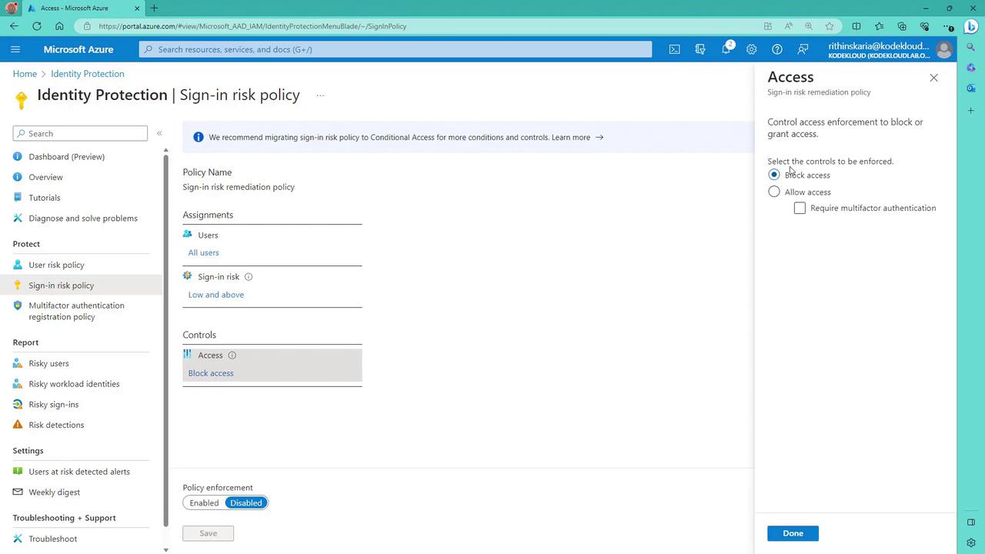Set Policy enforcement to Disabled

246,503
